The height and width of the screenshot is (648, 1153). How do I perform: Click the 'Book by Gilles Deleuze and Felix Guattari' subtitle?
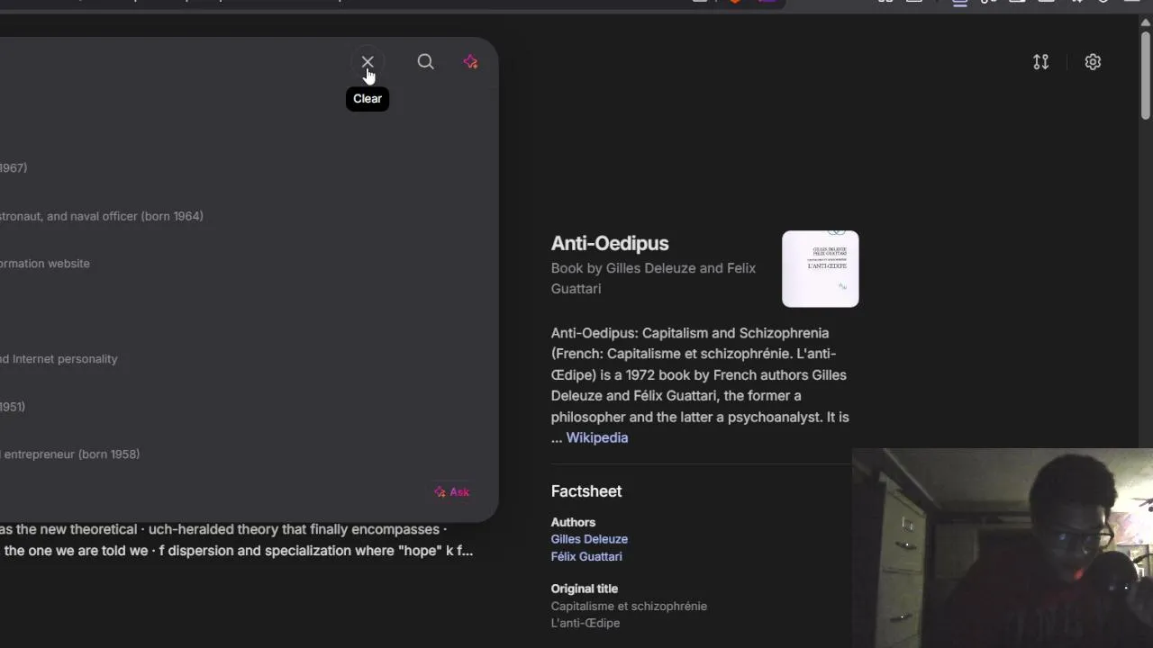click(x=653, y=278)
